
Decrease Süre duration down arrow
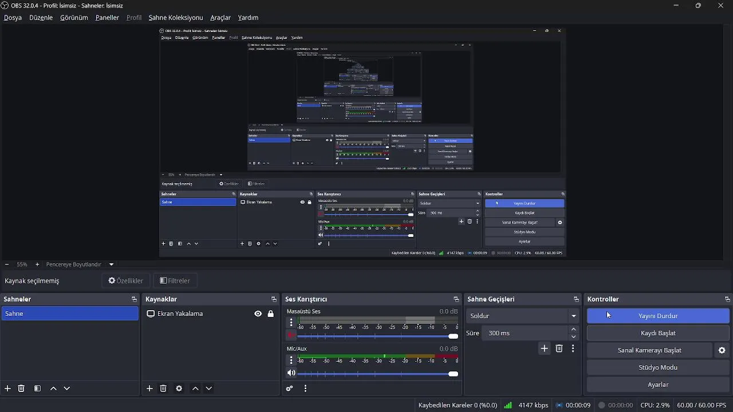[x=574, y=337]
